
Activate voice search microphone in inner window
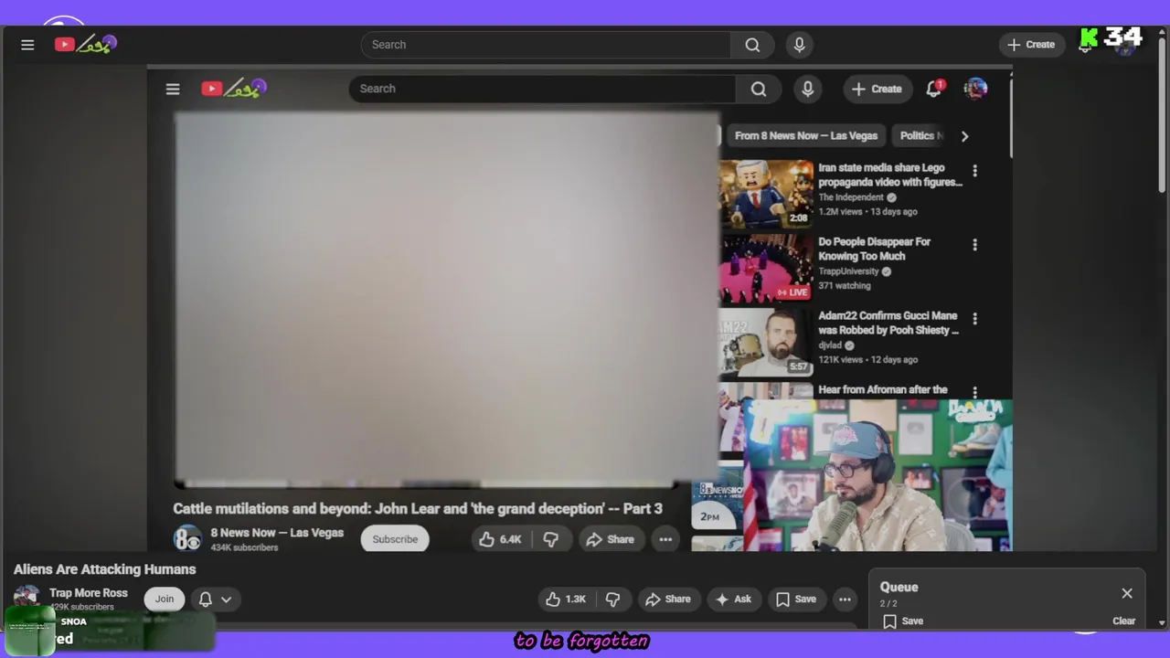click(x=807, y=89)
